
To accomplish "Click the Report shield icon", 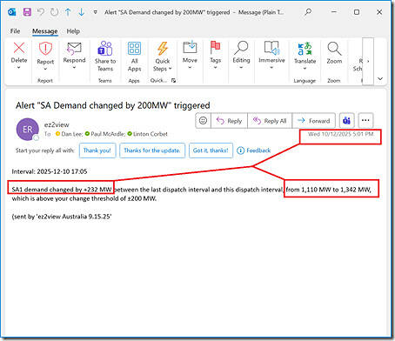I will [45, 49].
